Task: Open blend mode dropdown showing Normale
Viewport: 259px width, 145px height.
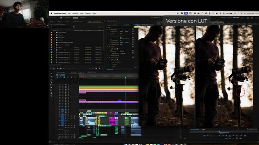Action: tap(125, 53)
